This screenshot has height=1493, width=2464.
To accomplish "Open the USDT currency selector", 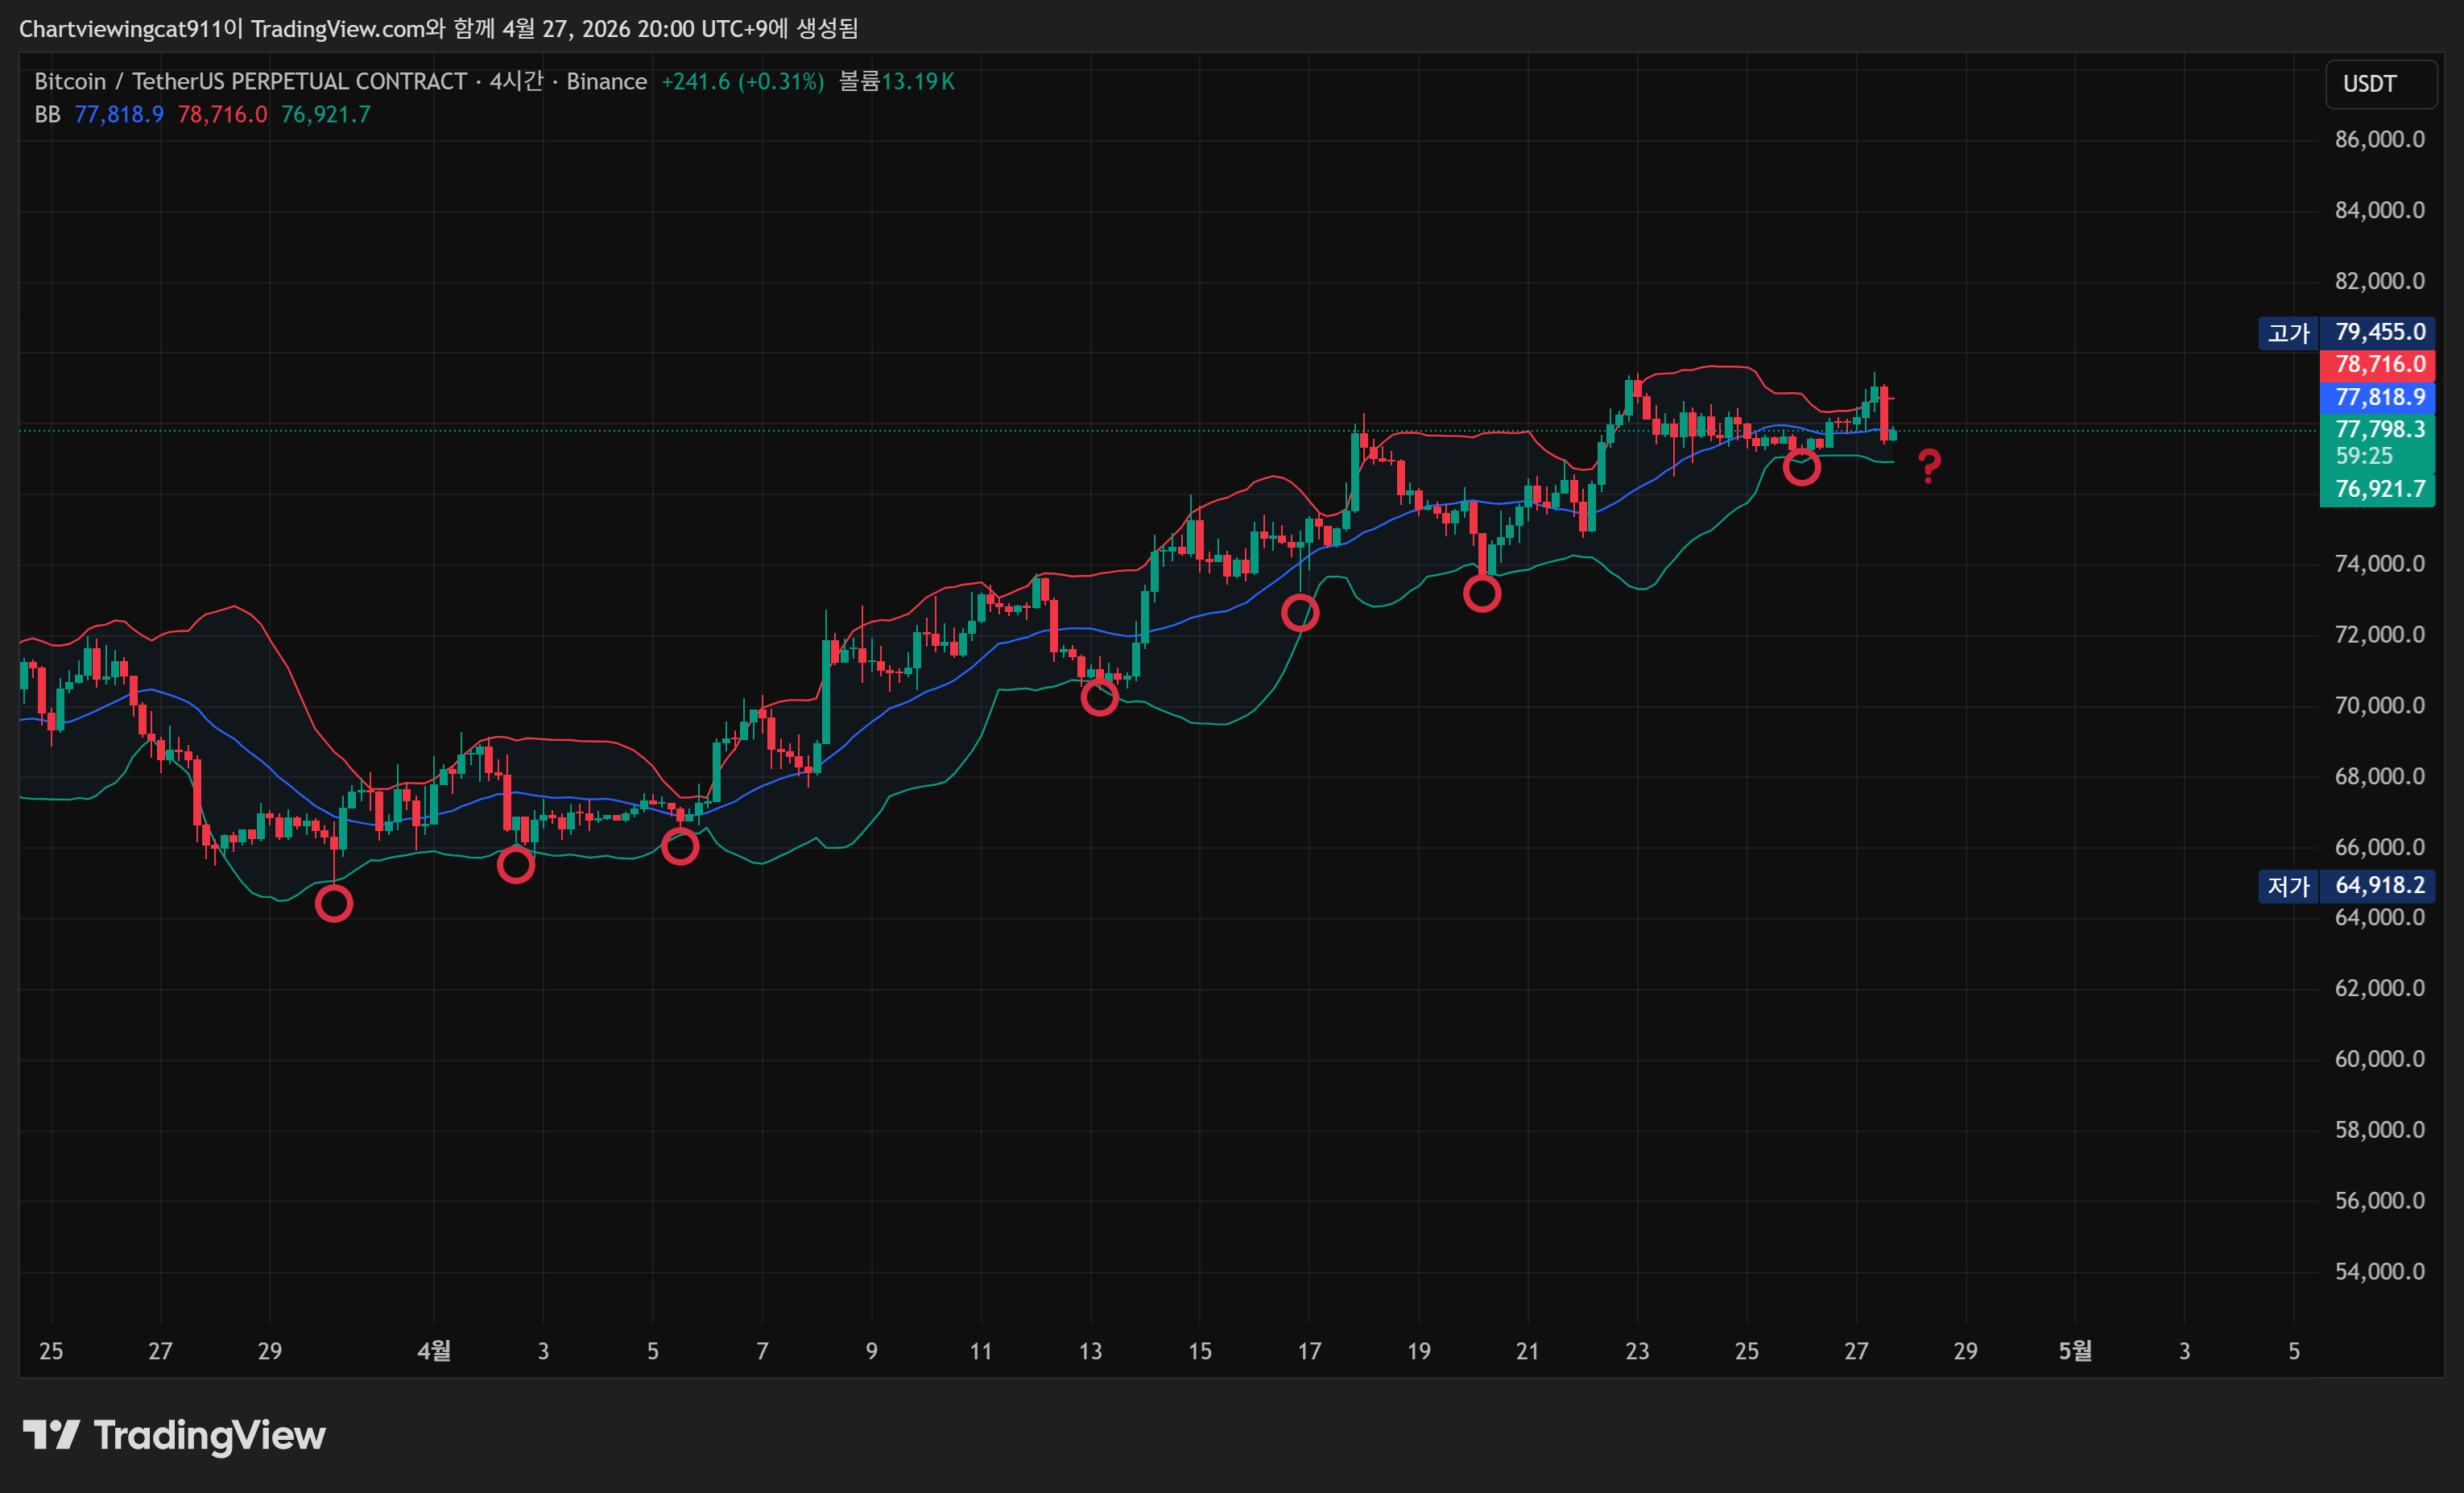I will pyautogui.click(x=2380, y=84).
